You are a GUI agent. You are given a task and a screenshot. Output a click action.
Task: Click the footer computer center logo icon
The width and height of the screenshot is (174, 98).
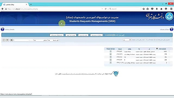116,73
